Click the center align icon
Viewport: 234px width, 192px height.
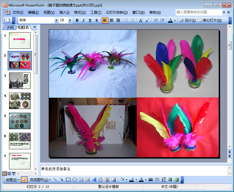click(111, 20)
